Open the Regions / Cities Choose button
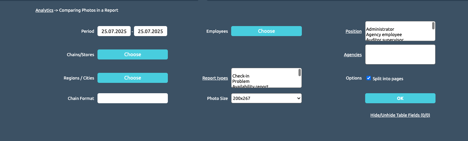468x141 pixels. 133,78
